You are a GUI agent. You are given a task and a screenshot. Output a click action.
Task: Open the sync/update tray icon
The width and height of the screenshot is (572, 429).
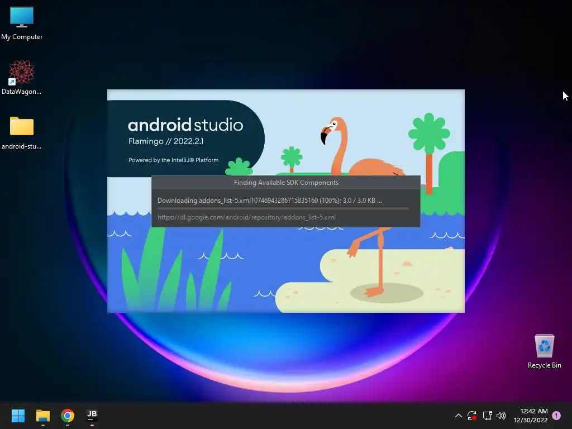coord(471,416)
